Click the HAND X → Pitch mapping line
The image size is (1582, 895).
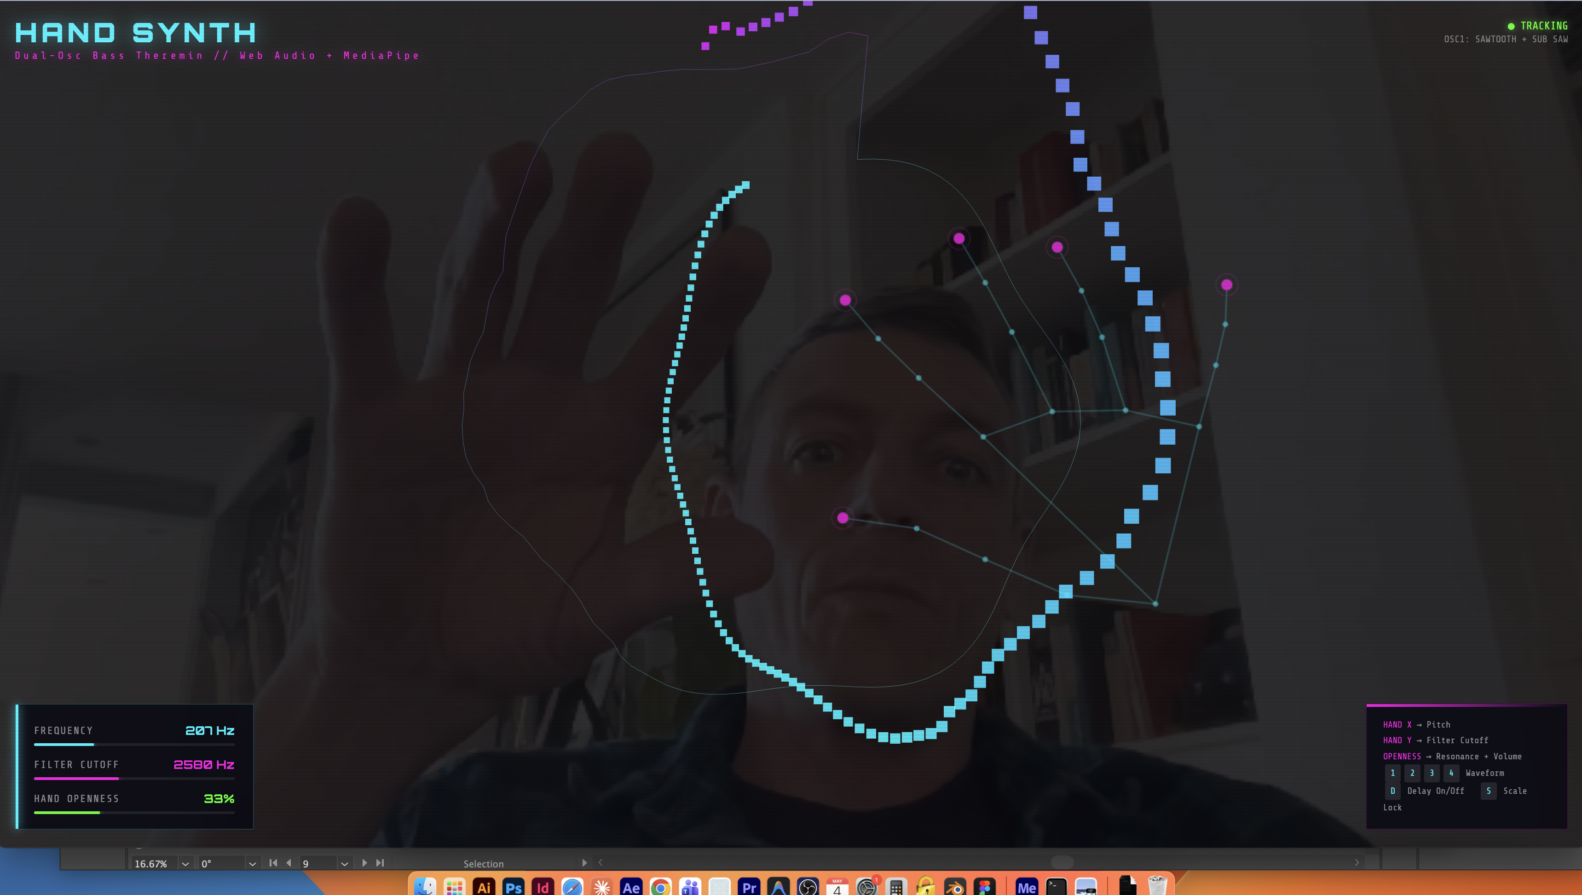(1417, 725)
